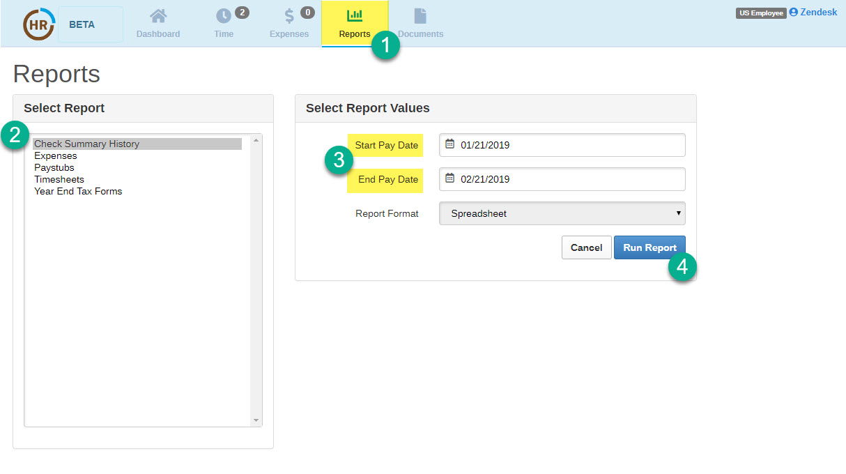Click the HR logo icon

38,24
